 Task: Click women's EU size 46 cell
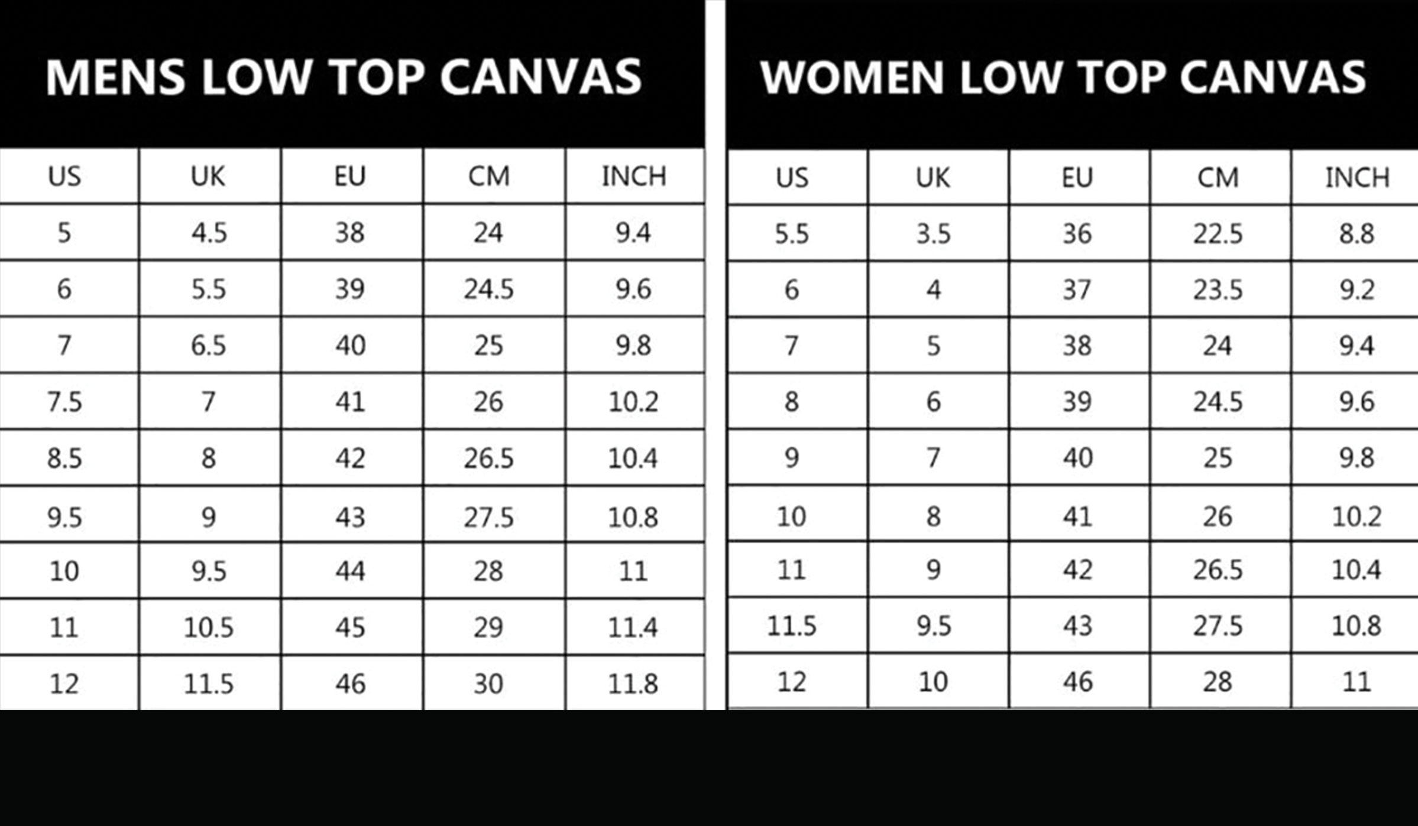tap(1079, 681)
